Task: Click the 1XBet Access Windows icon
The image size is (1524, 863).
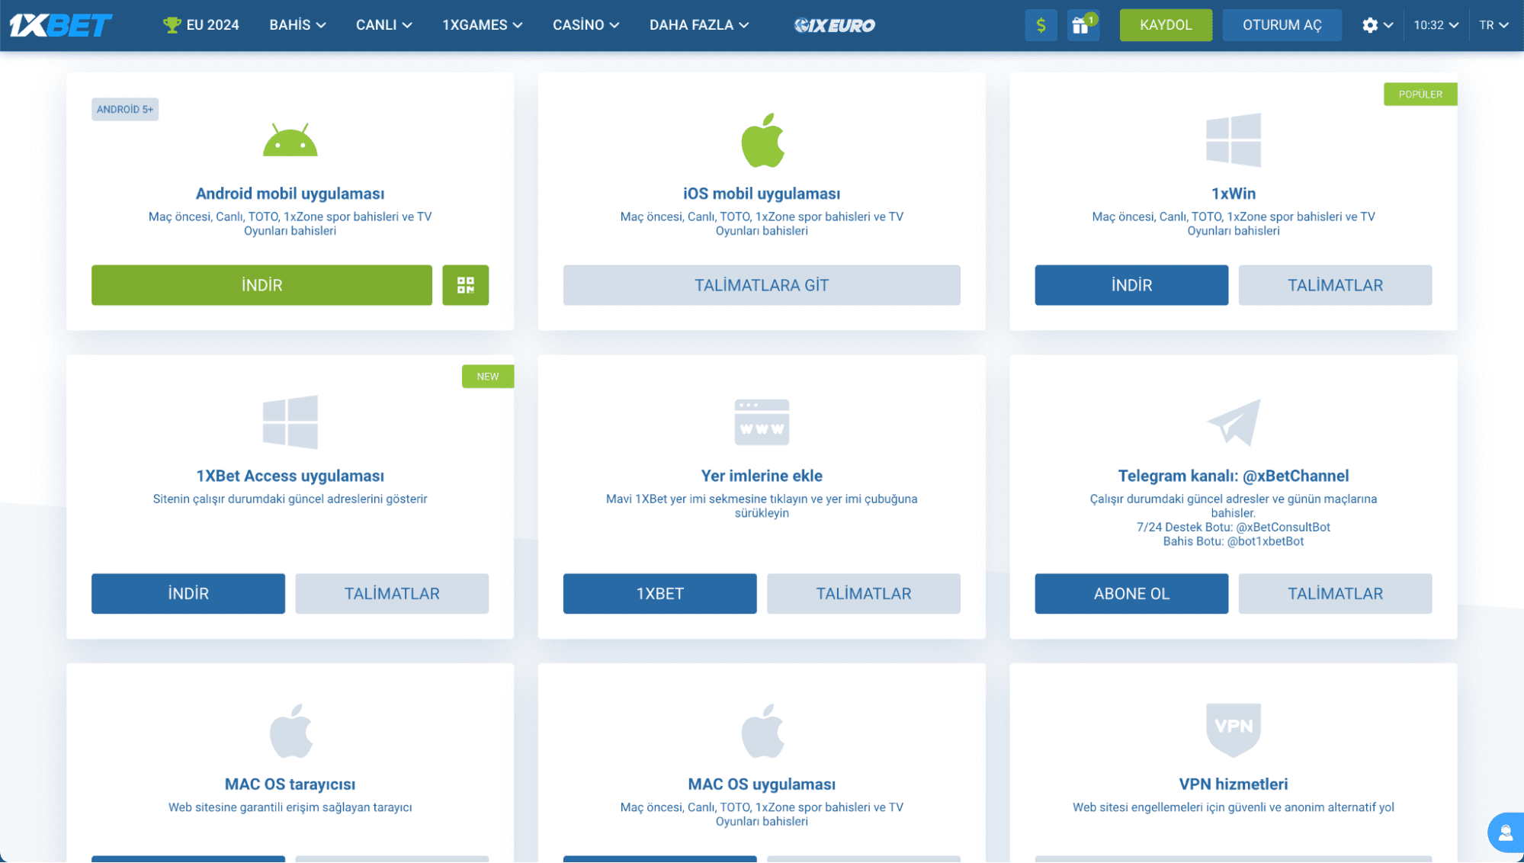Action: pyautogui.click(x=290, y=422)
